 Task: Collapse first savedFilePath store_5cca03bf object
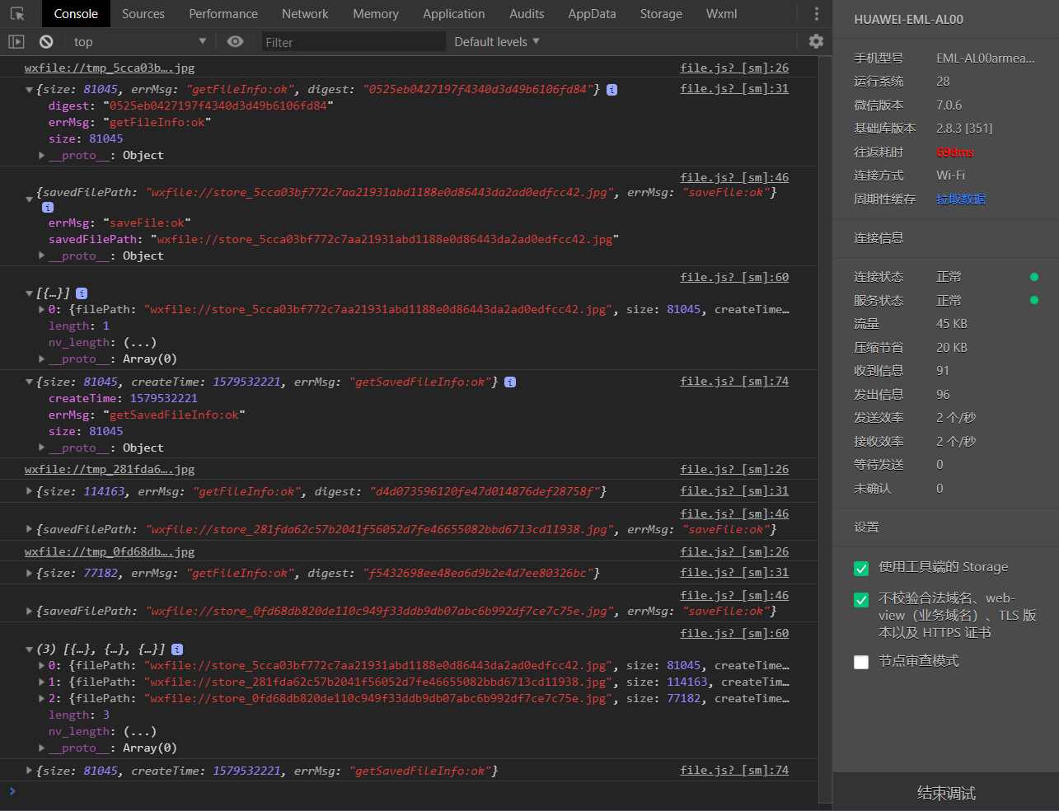click(30, 199)
